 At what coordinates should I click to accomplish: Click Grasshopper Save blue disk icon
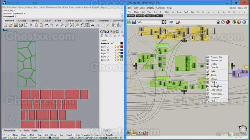134,22
